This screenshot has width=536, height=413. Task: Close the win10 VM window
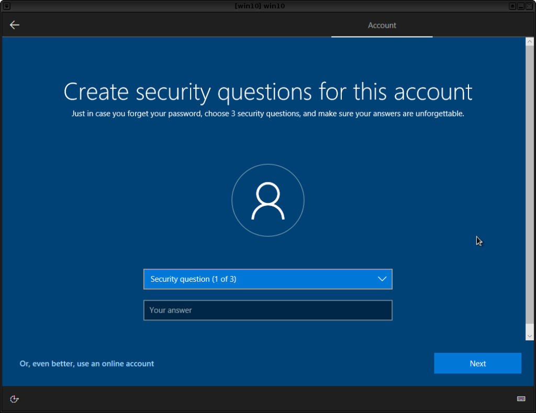(x=529, y=6)
